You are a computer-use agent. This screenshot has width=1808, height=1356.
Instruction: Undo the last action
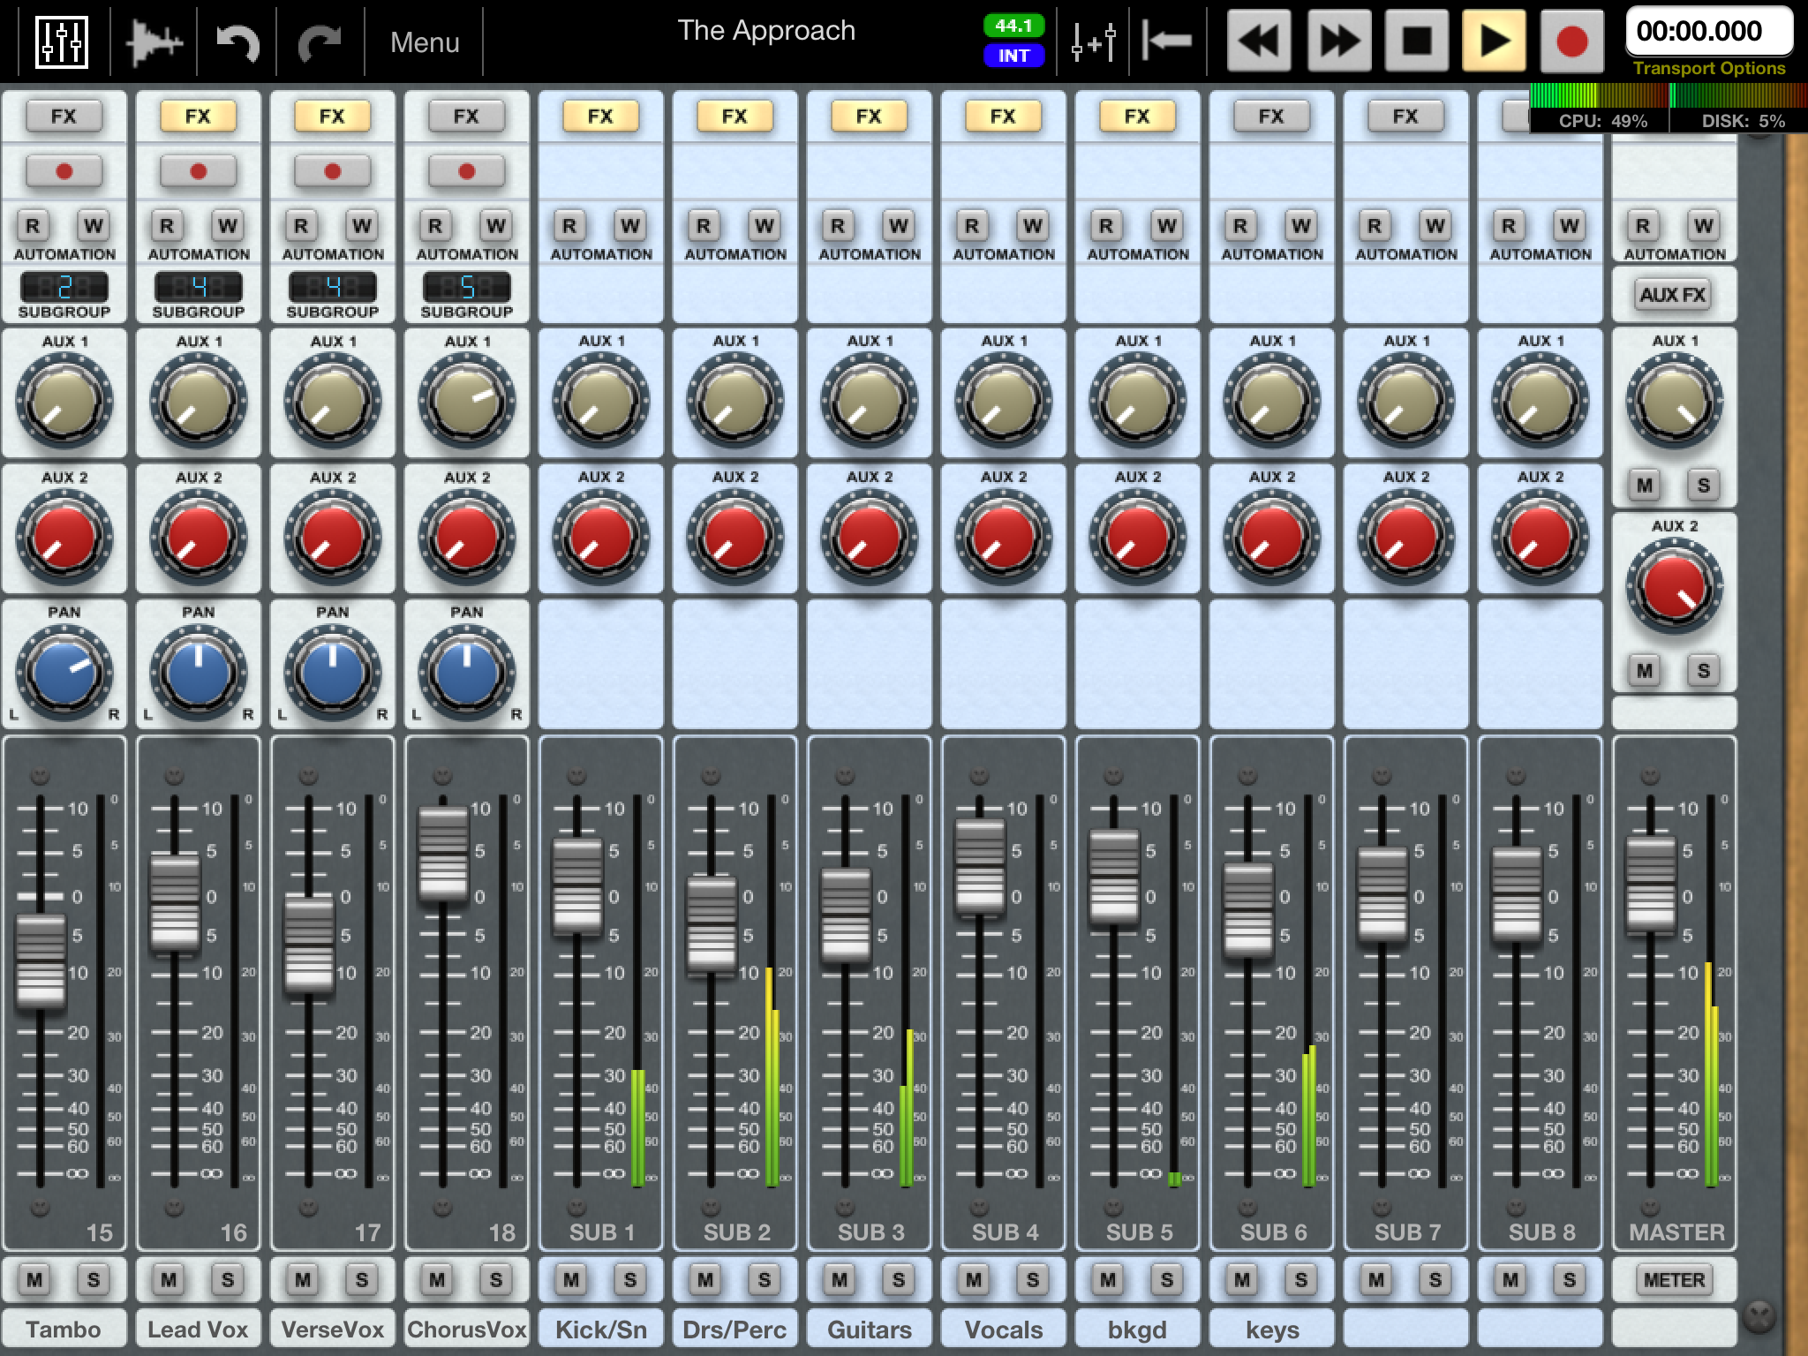pos(237,42)
